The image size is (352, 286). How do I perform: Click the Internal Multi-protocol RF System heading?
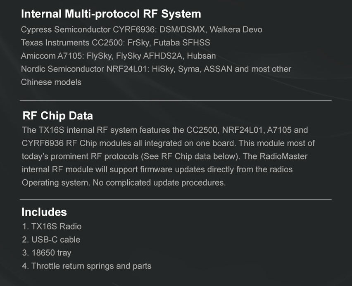coord(111,14)
